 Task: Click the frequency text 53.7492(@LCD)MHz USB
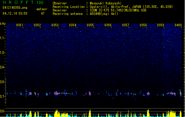[x=129, y=10]
